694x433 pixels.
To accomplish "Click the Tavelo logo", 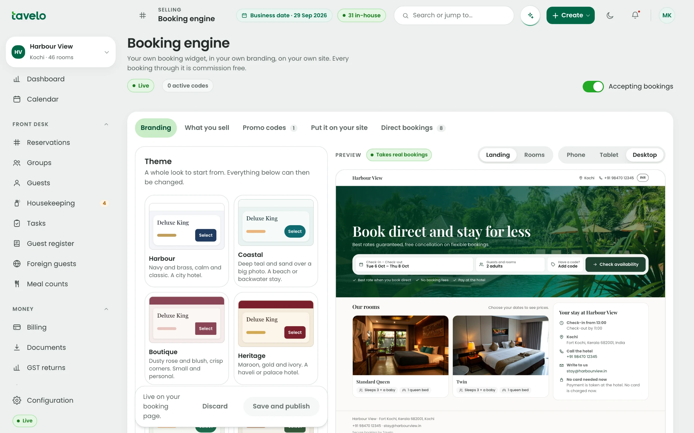I will click(x=29, y=16).
